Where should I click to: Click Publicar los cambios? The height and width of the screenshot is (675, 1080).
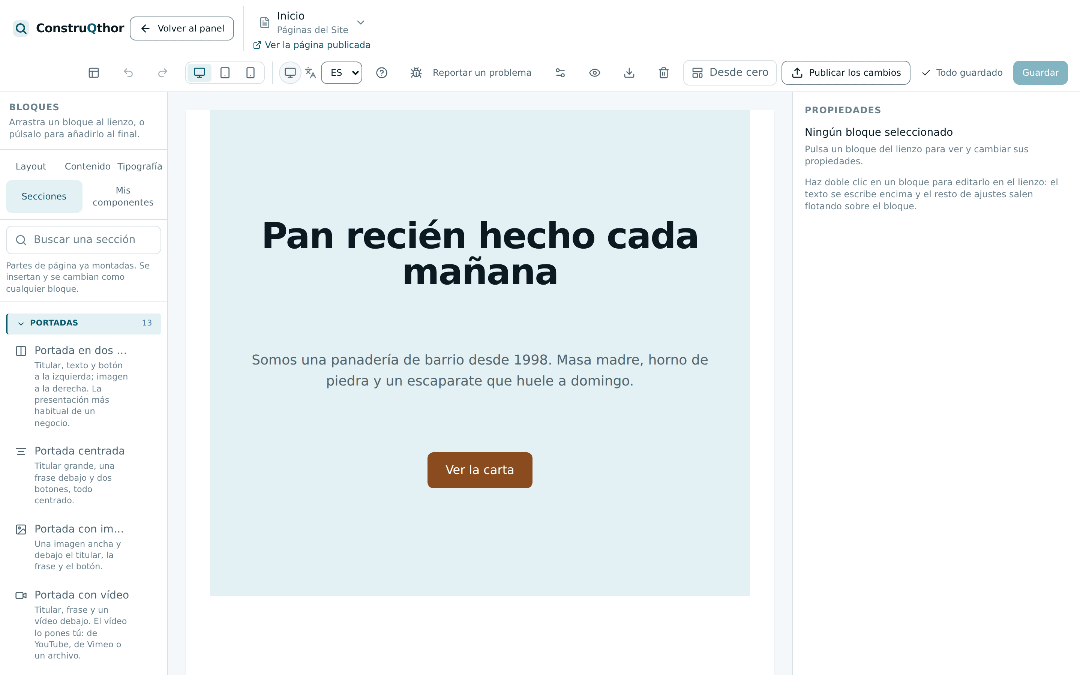846,73
